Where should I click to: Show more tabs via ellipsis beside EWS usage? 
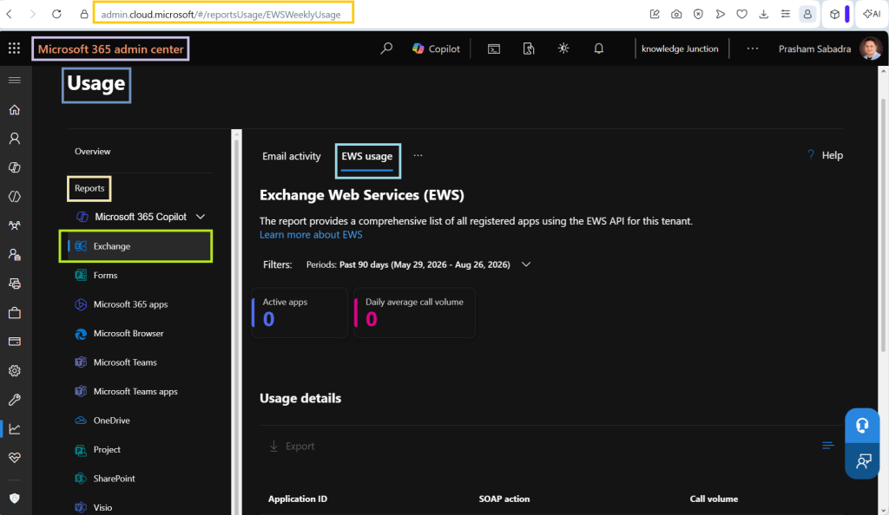pos(418,156)
